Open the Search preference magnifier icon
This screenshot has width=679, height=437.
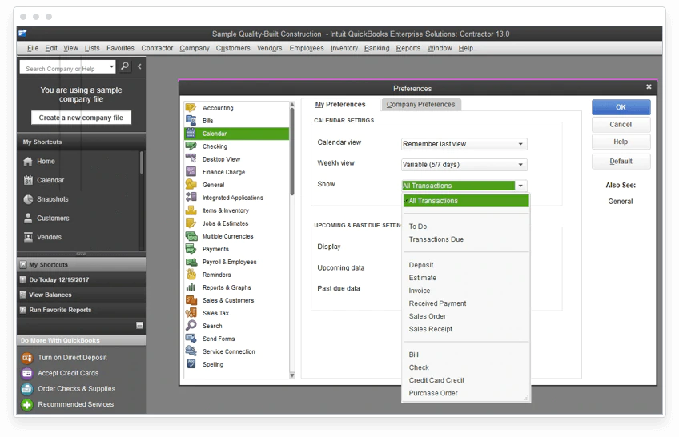(191, 326)
